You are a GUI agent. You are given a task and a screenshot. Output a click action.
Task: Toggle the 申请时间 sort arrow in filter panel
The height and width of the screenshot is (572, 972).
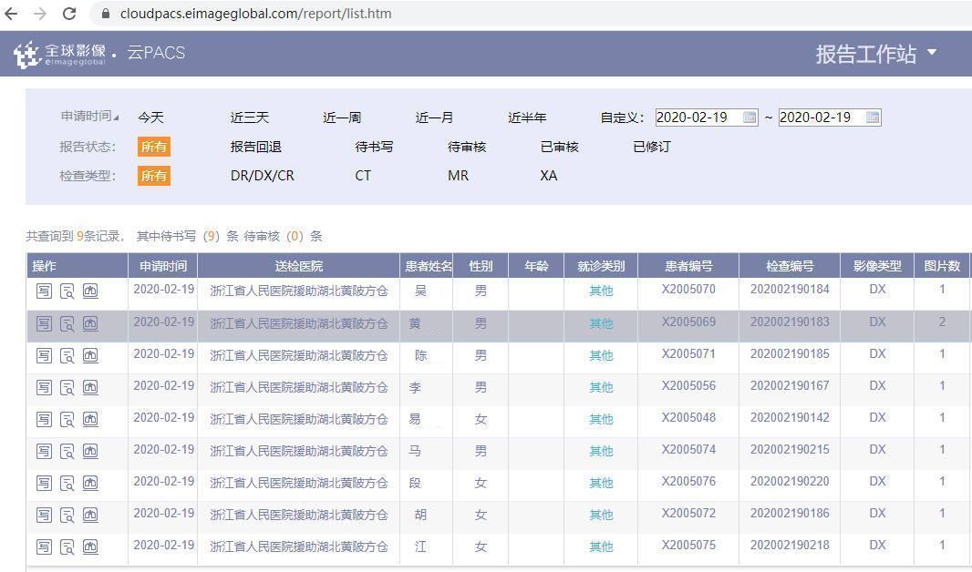[116, 117]
